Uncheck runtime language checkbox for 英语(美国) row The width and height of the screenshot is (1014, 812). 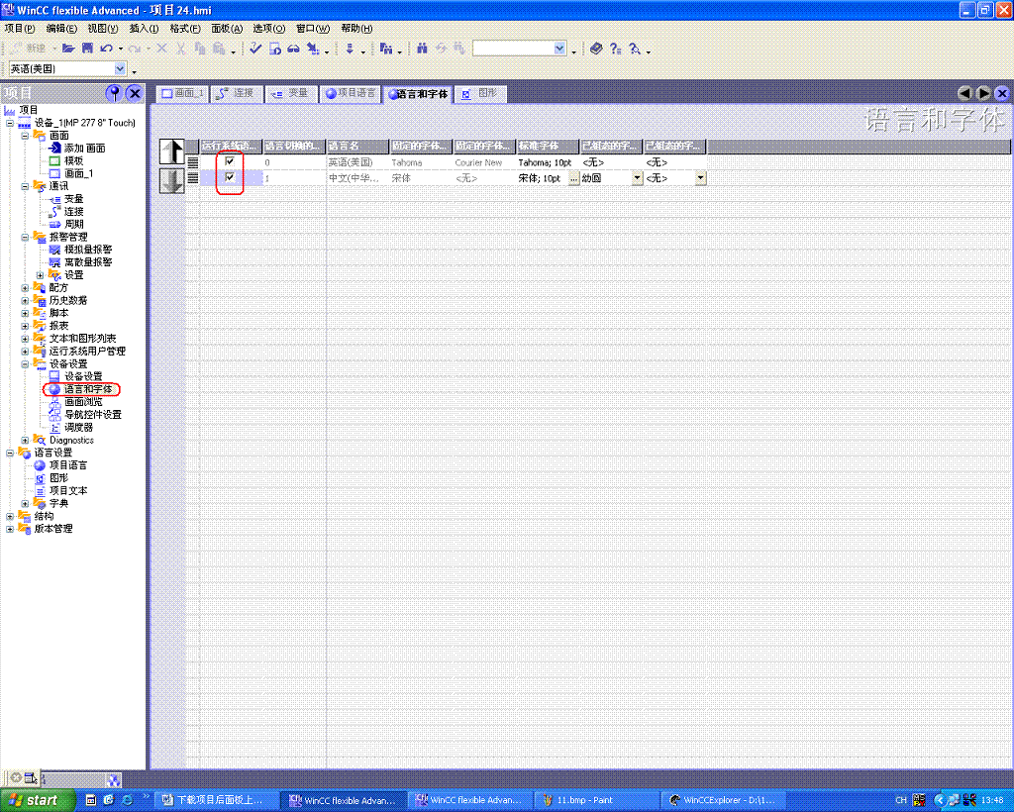click(230, 161)
